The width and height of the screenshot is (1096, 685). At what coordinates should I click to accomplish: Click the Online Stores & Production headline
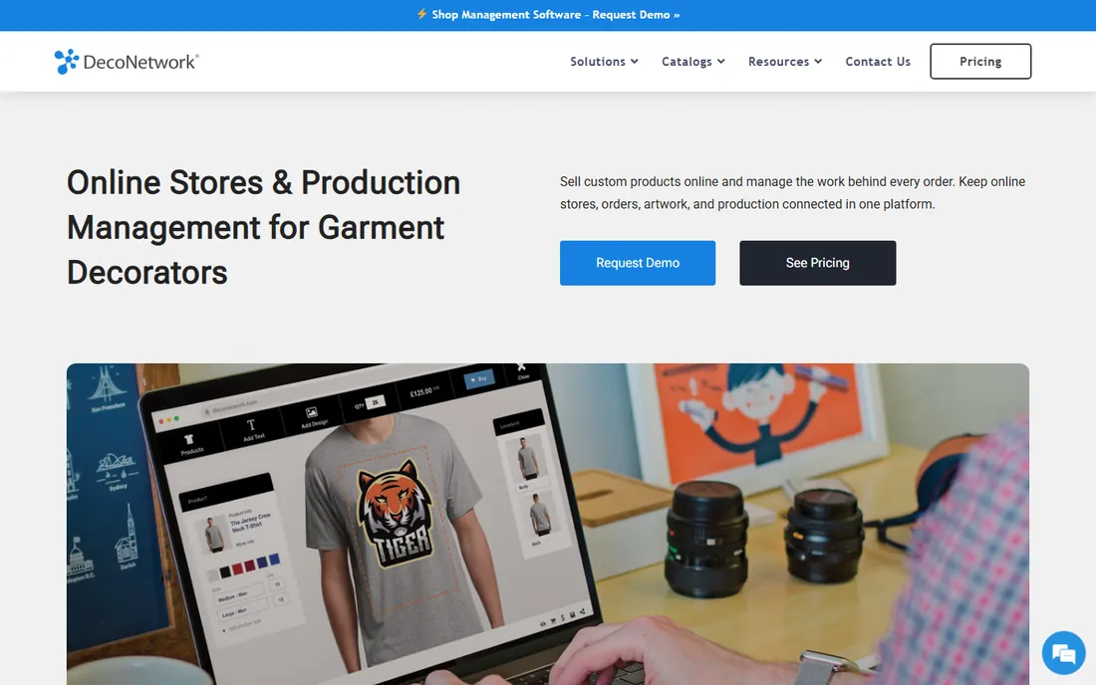263,228
